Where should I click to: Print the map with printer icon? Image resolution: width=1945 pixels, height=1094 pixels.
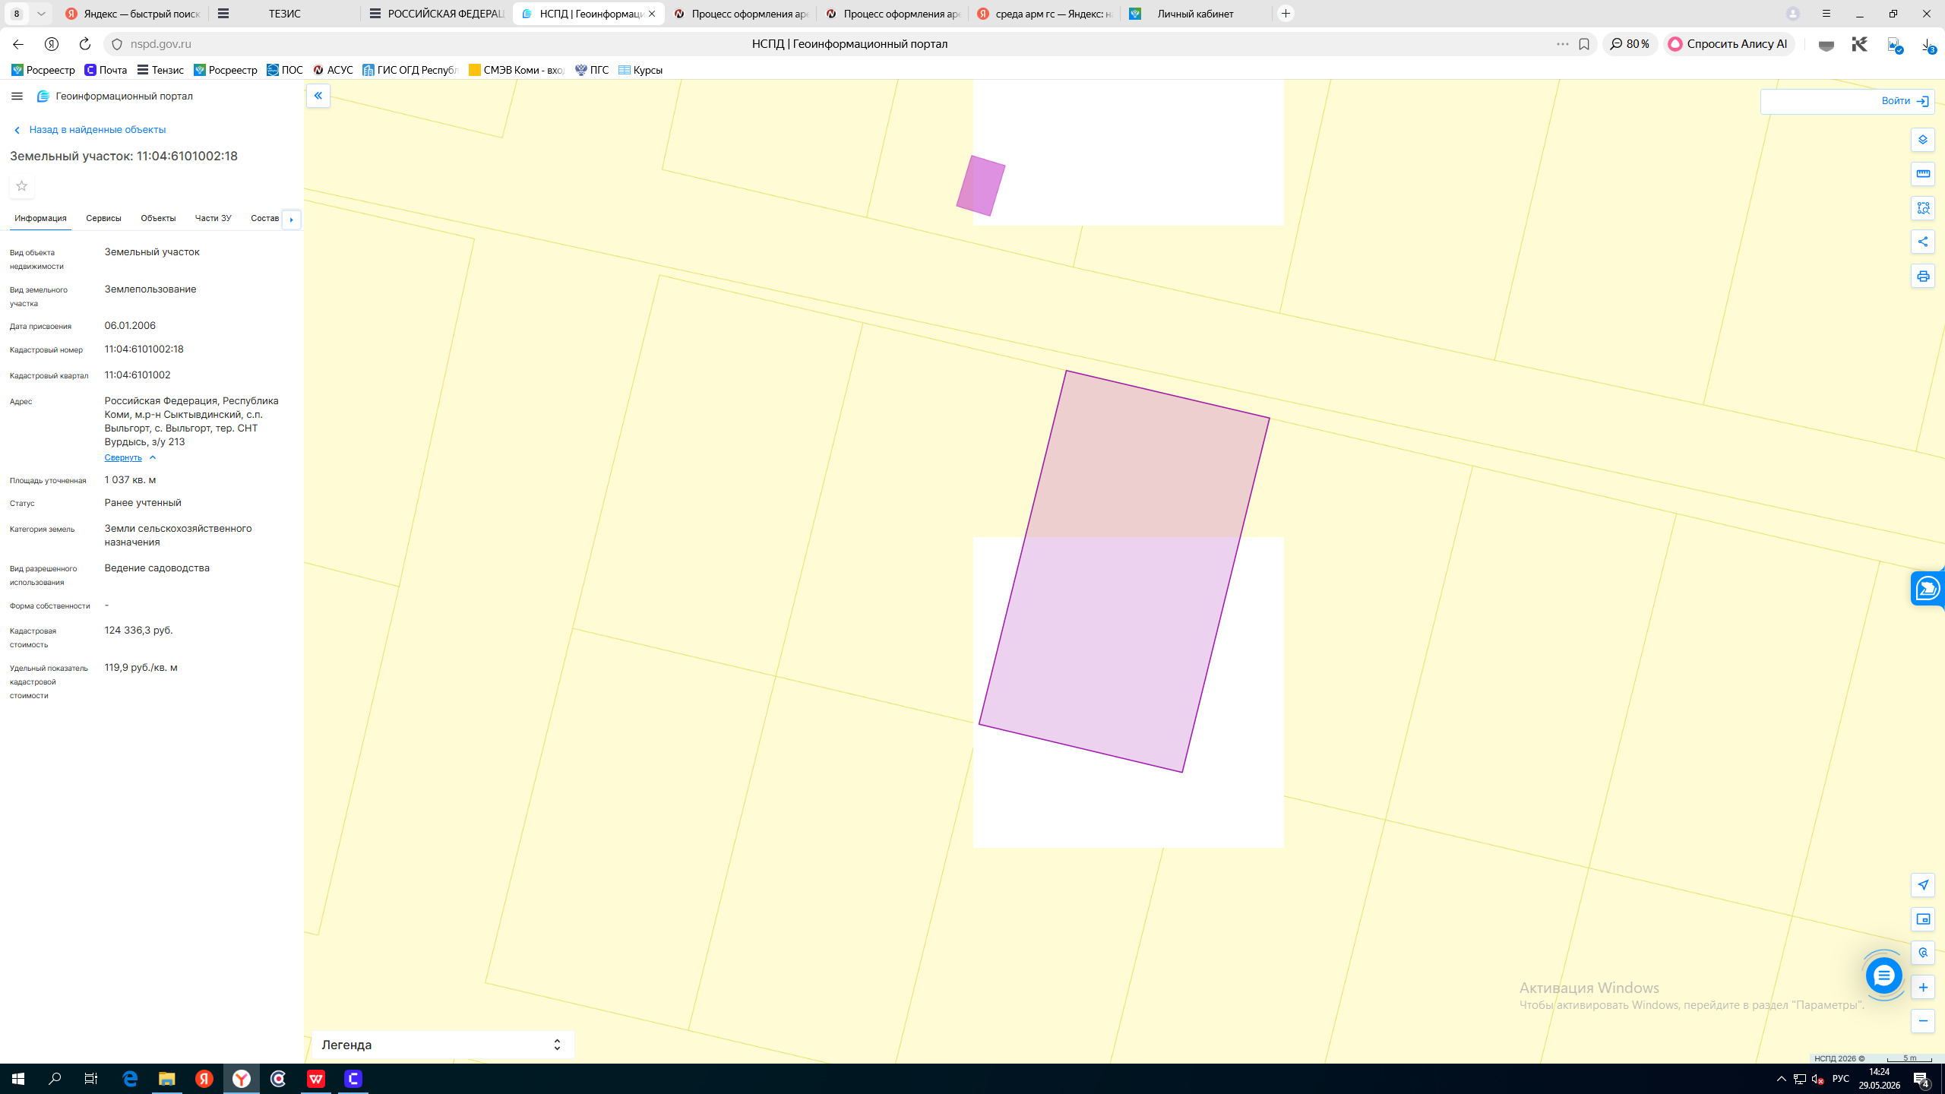tap(1923, 277)
